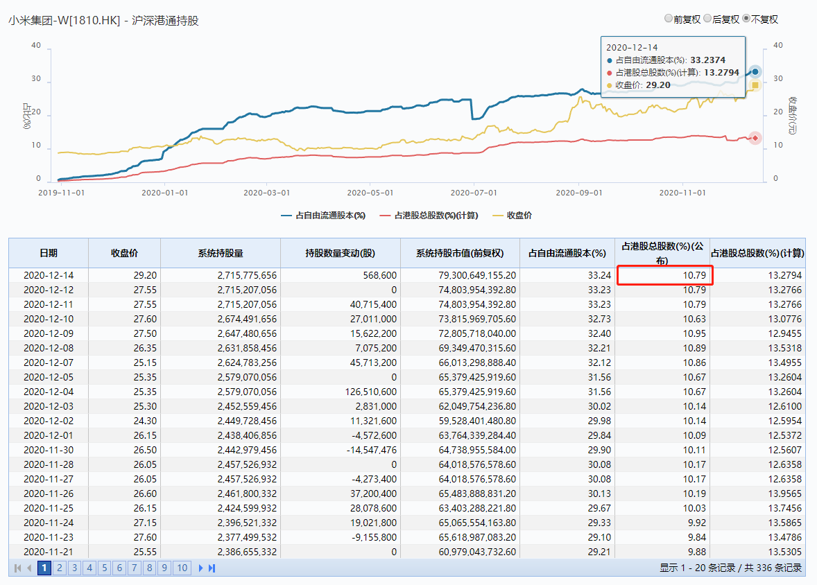
Task: Click date cell 2020-11-30
Action: (x=49, y=450)
